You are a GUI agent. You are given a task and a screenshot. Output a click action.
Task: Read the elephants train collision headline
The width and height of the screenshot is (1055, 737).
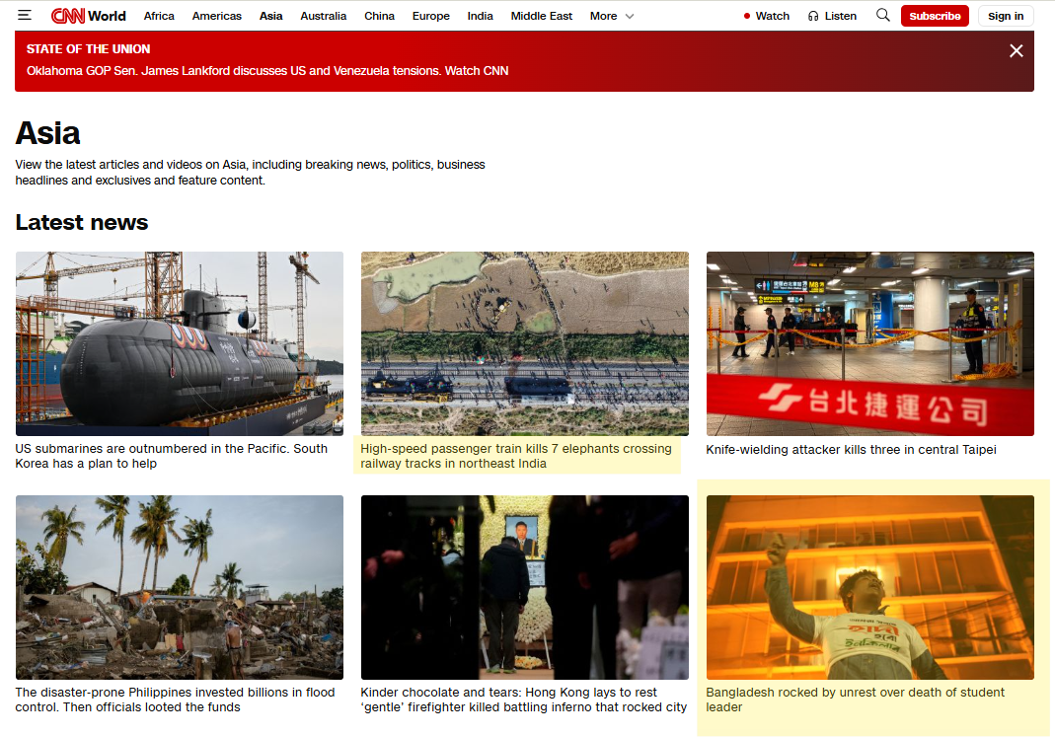(x=515, y=456)
